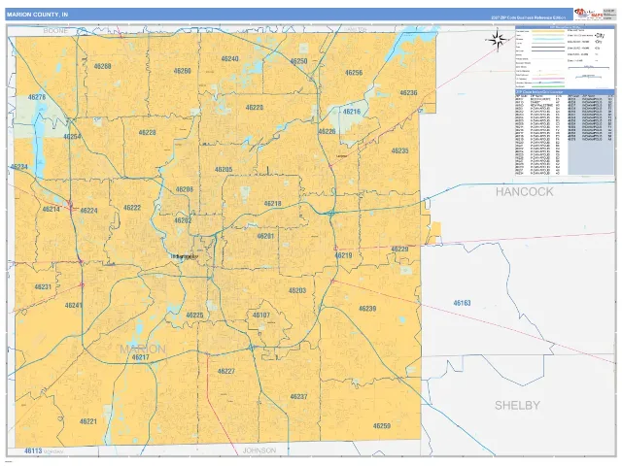Image resolution: width=622 pixels, height=466 pixels.
Task: Click the BOONE county name
Action: click(x=55, y=30)
